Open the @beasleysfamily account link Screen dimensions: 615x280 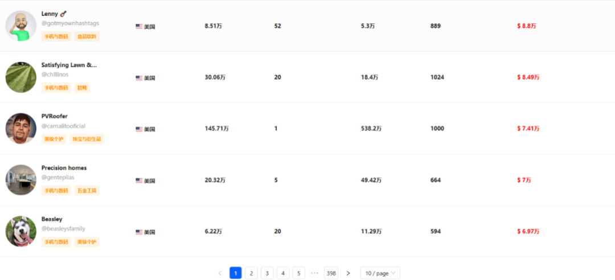(x=63, y=229)
